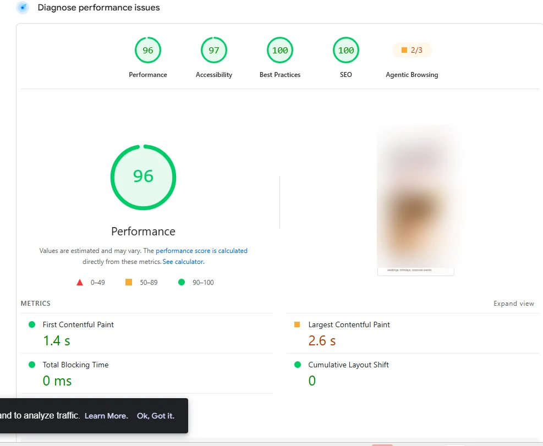Click the large Performance title below the gauge

point(144,232)
